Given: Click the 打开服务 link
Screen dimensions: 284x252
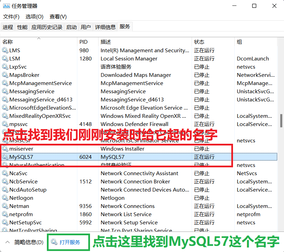Looking at the screenshot, I should coord(70,242).
